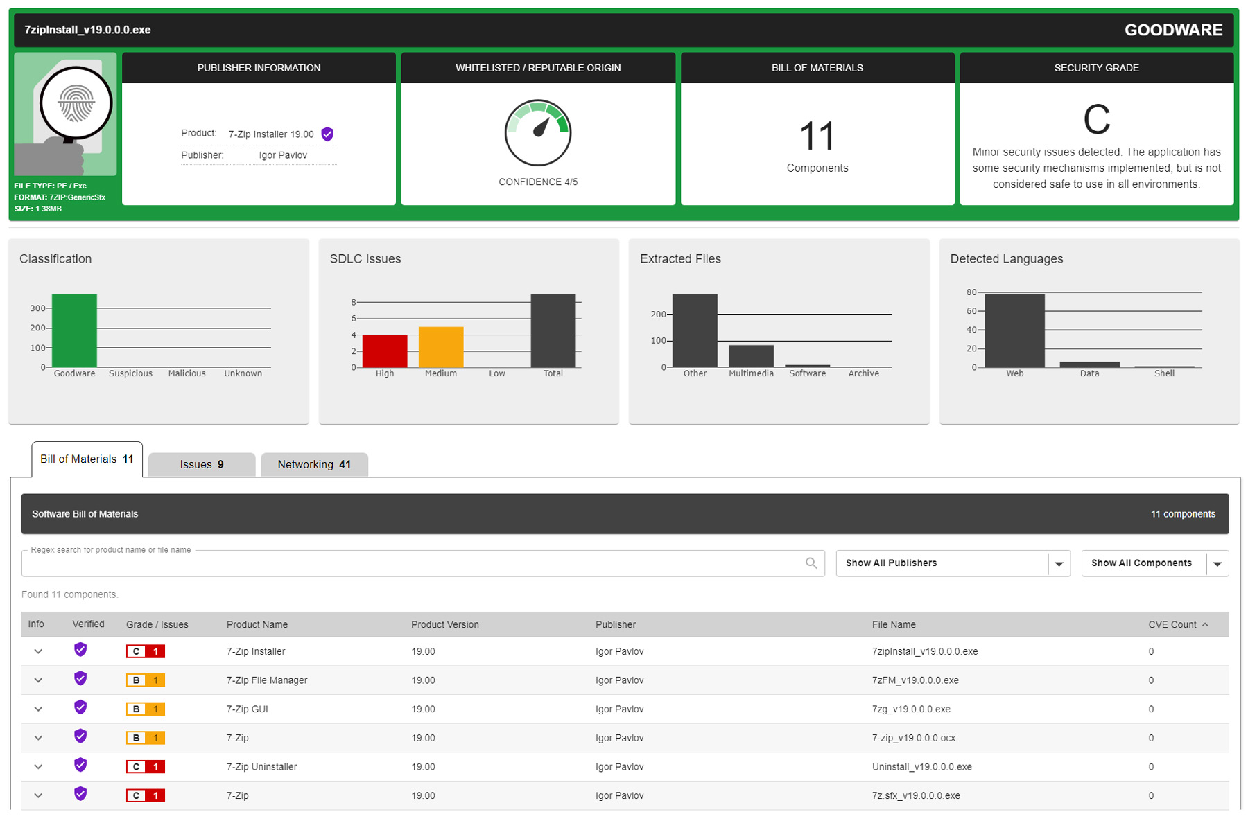Click verified shield in 7-Zip Uninstaller row
The height and width of the screenshot is (821, 1248).
point(80,766)
